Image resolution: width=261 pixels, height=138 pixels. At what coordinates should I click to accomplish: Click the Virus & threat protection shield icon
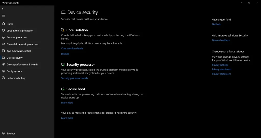point(3,31)
